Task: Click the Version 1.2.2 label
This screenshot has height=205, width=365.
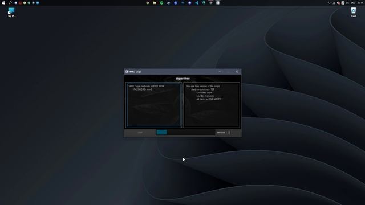Action: tap(224, 133)
